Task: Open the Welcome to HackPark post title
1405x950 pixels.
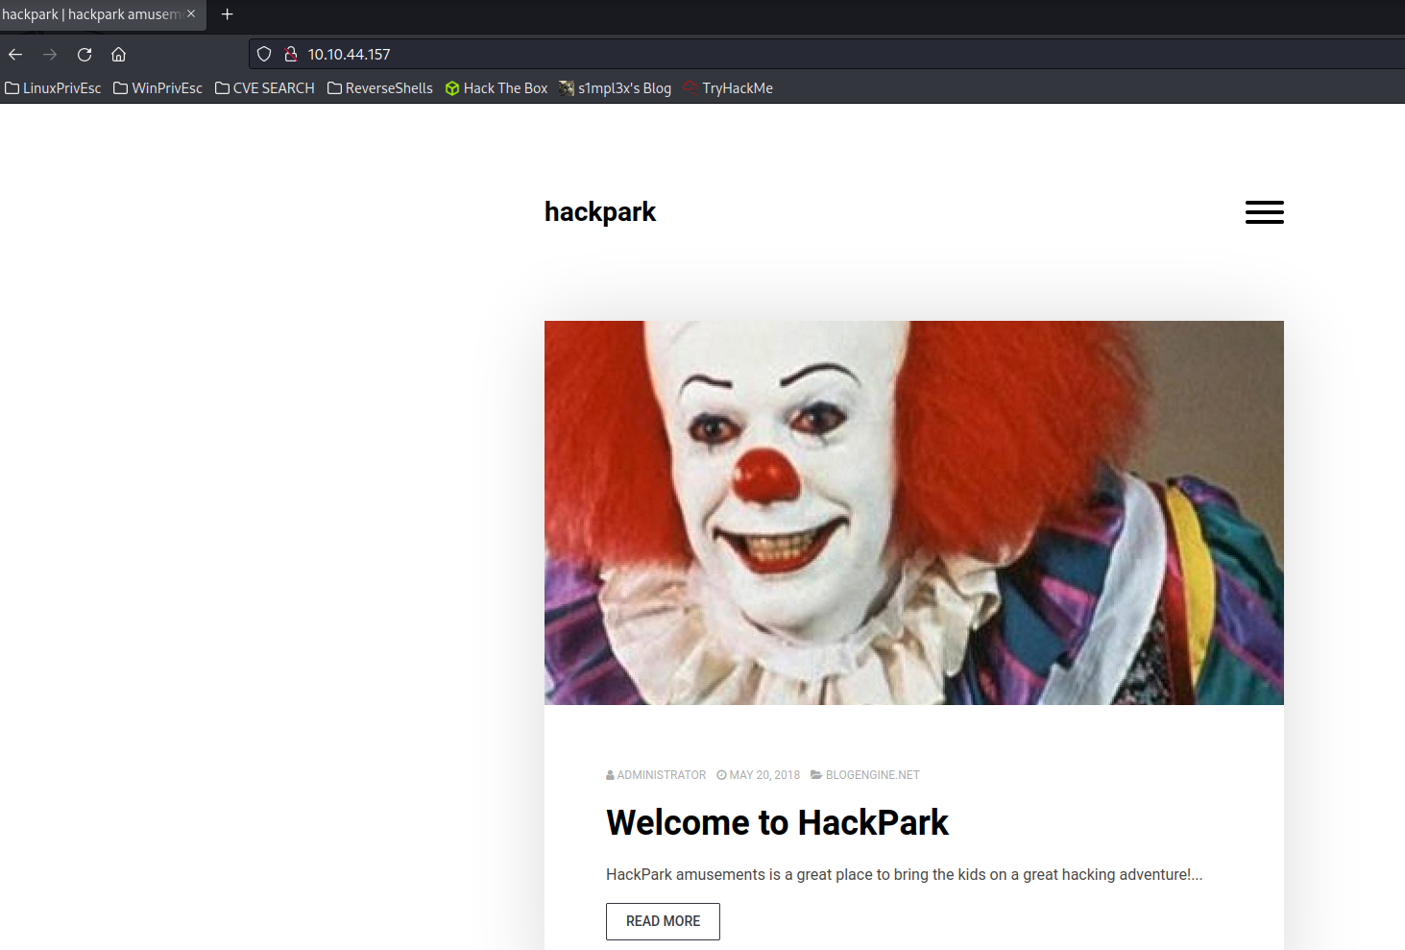Action: (x=777, y=823)
